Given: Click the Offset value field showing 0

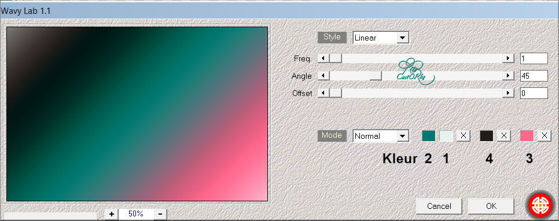Looking at the screenshot, I should tap(534, 93).
